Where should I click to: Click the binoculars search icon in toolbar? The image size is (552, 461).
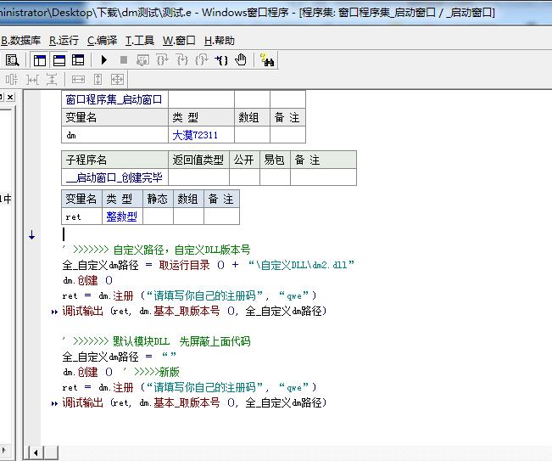point(268,60)
